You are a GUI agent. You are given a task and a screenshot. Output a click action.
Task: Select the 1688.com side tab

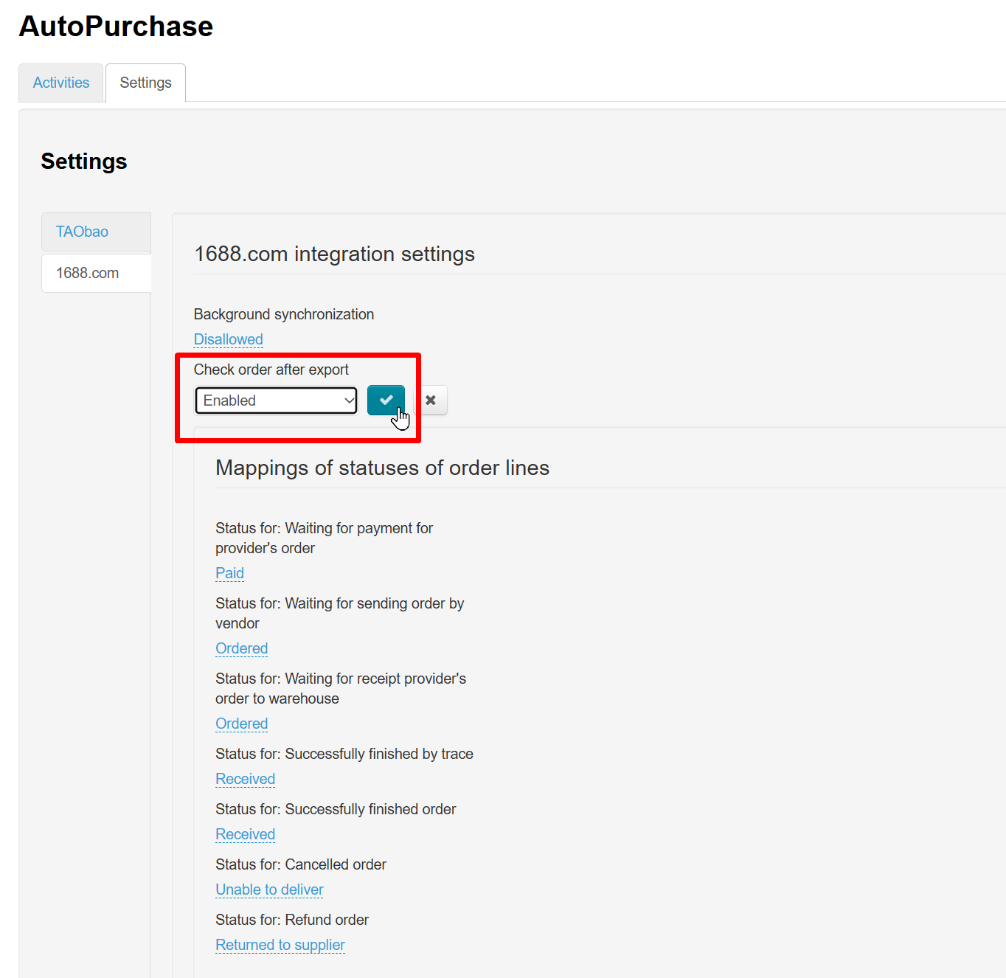[88, 273]
